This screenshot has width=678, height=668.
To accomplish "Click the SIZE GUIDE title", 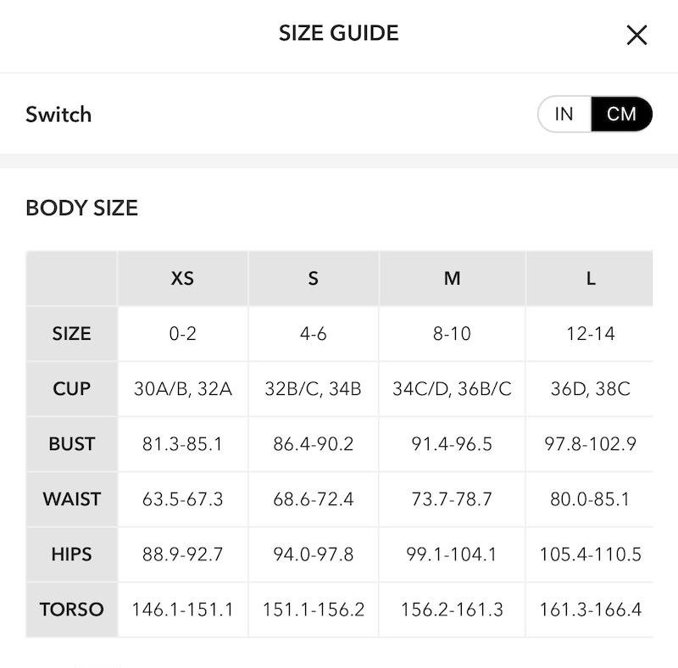I will click(x=338, y=33).
